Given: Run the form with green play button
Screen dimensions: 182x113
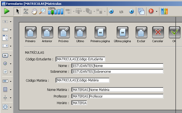Looking at the screenshot, I should pyautogui.click(x=7, y=11).
